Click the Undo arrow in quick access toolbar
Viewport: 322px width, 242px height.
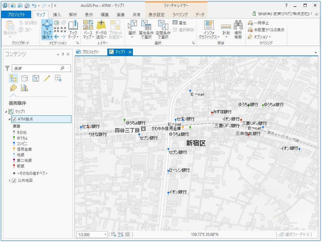click(34, 6)
